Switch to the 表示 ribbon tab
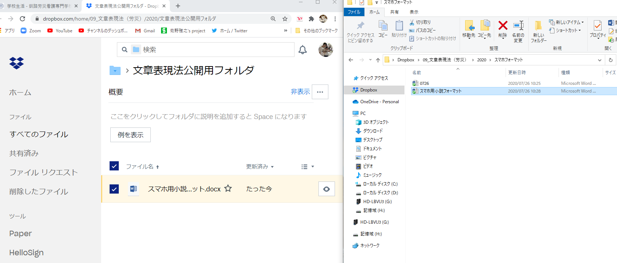The image size is (617, 263). (x=414, y=12)
